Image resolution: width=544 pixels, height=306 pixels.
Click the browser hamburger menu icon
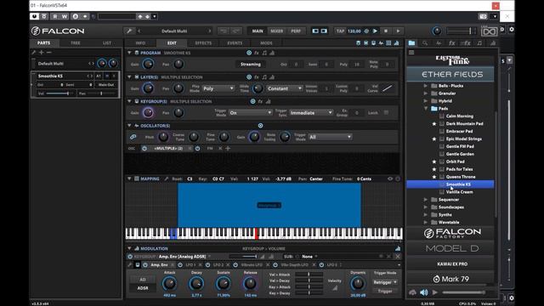(411, 53)
